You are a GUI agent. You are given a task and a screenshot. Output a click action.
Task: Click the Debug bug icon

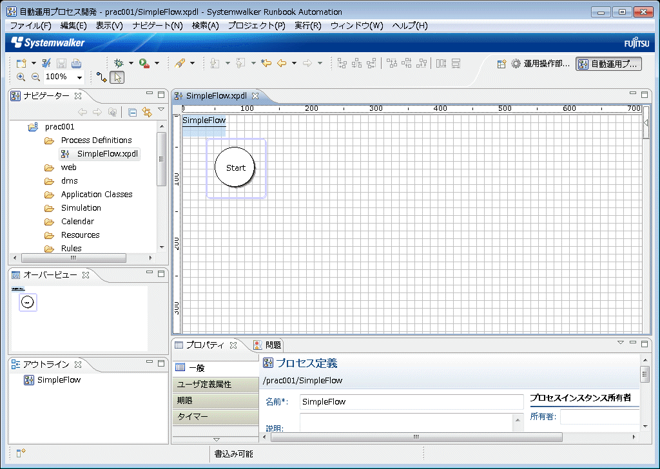point(119,64)
